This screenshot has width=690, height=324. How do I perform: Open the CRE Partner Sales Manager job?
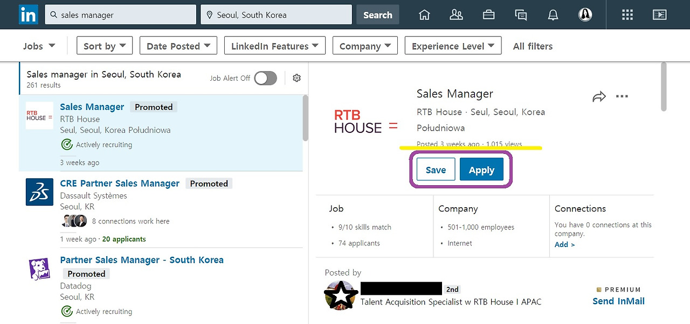[120, 184]
